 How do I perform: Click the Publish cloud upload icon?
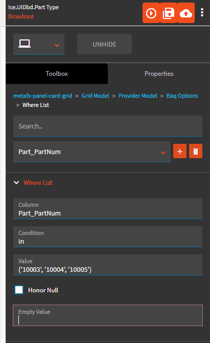point(186,13)
